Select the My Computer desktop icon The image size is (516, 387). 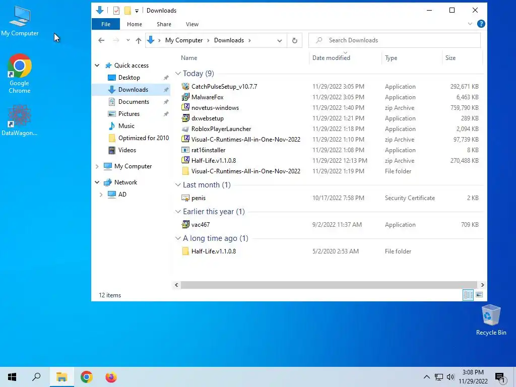click(x=20, y=21)
